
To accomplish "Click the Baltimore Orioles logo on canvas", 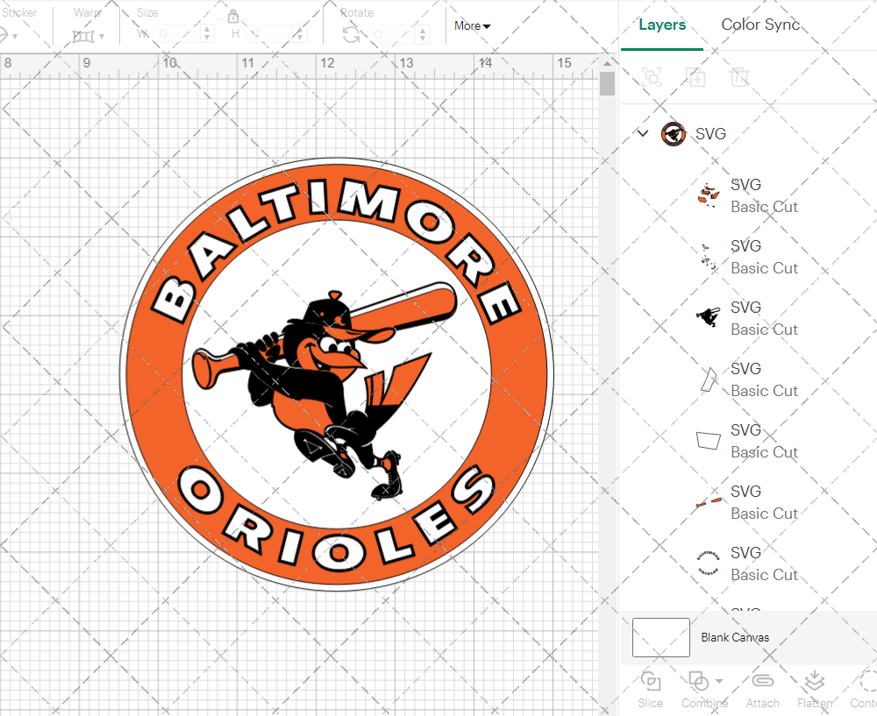I will [x=337, y=373].
